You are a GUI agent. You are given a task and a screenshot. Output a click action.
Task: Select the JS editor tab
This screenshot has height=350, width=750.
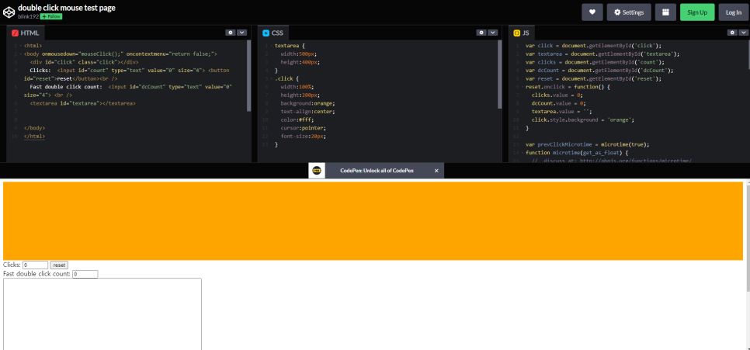point(522,33)
